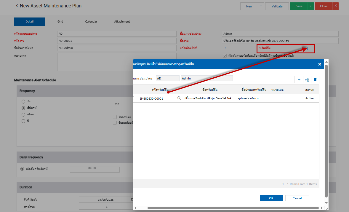Click the back arrow beside New Asset Maintenance Plan
The width and height of the screenshot is (349, 212).
17,6
